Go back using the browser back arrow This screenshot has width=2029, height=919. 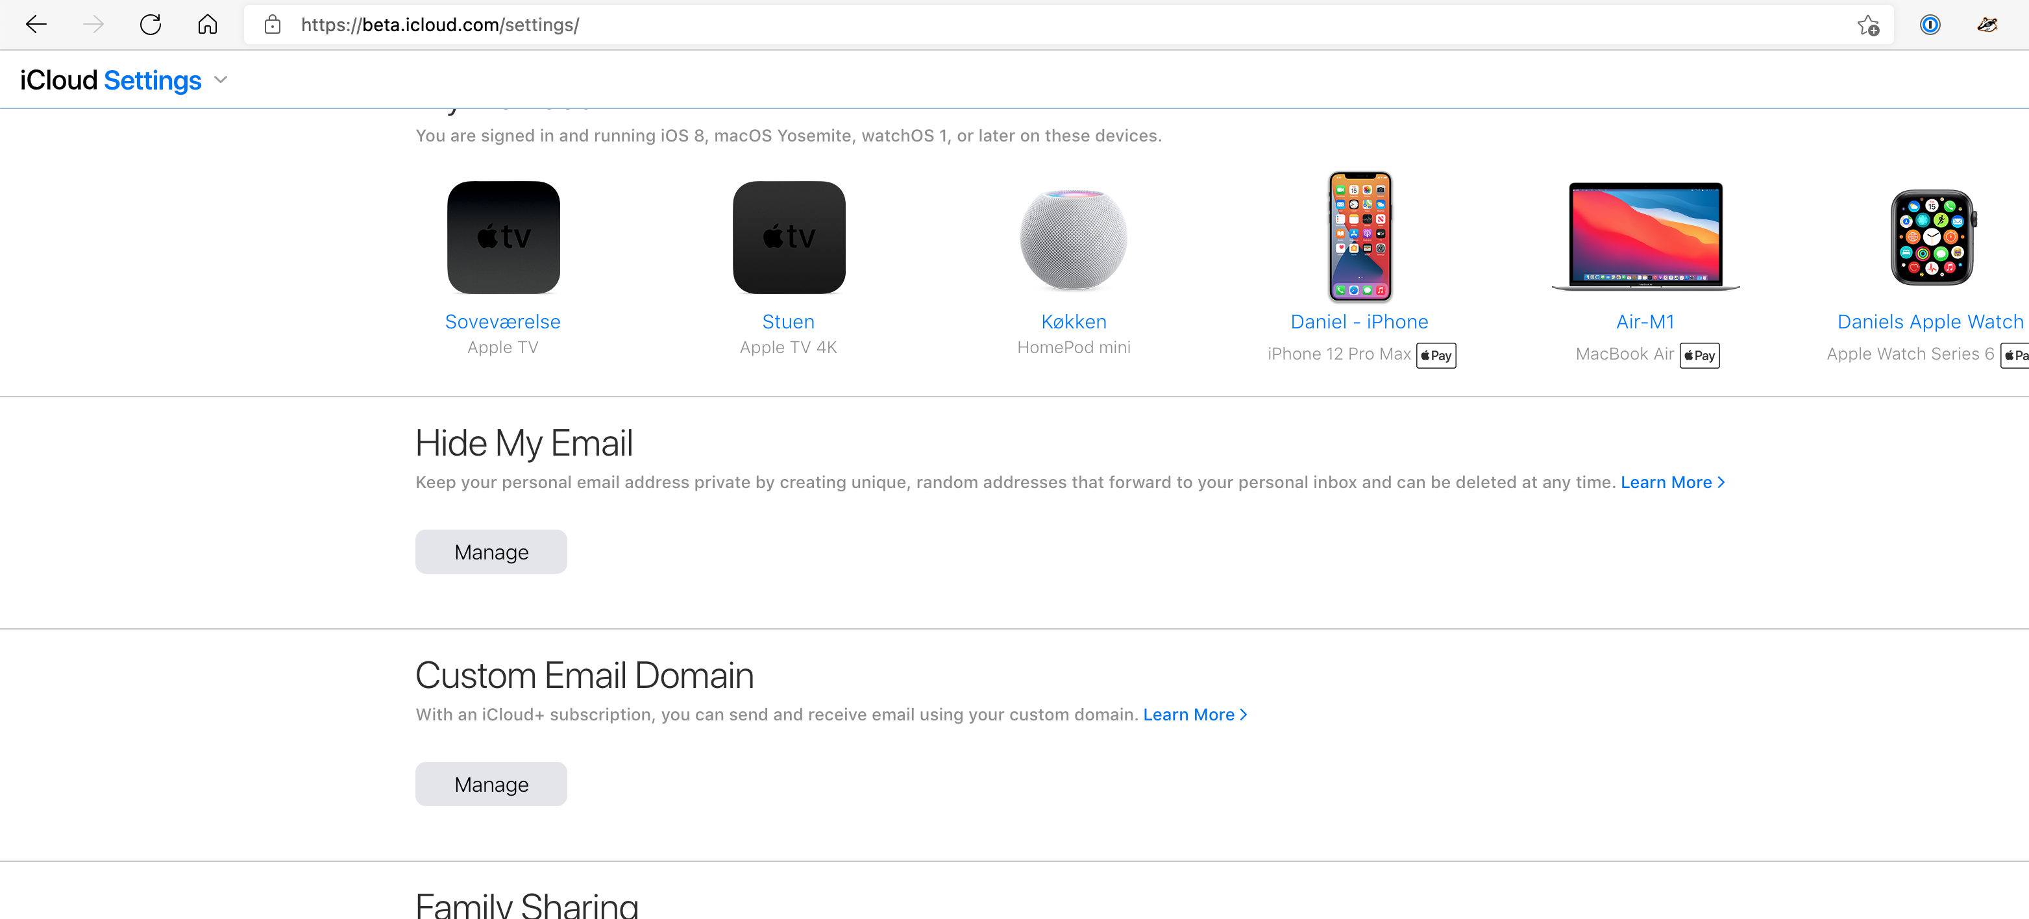coord(36,25)
